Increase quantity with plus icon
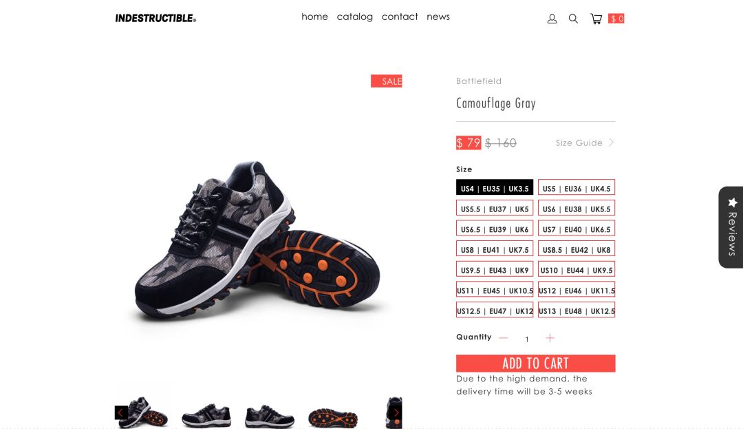 [x=550, y=338]
